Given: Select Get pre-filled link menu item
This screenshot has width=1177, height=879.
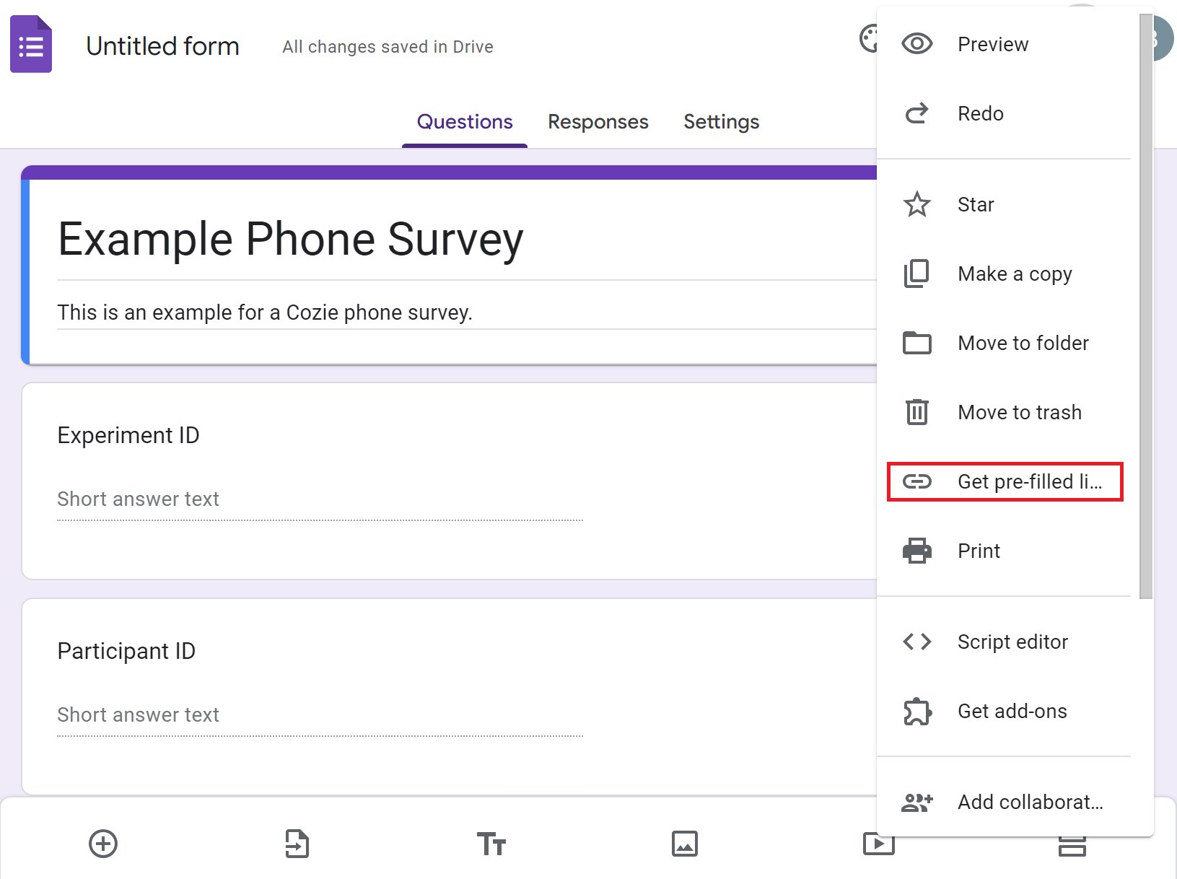Looking at the screenshot, I should (1005, 481).
